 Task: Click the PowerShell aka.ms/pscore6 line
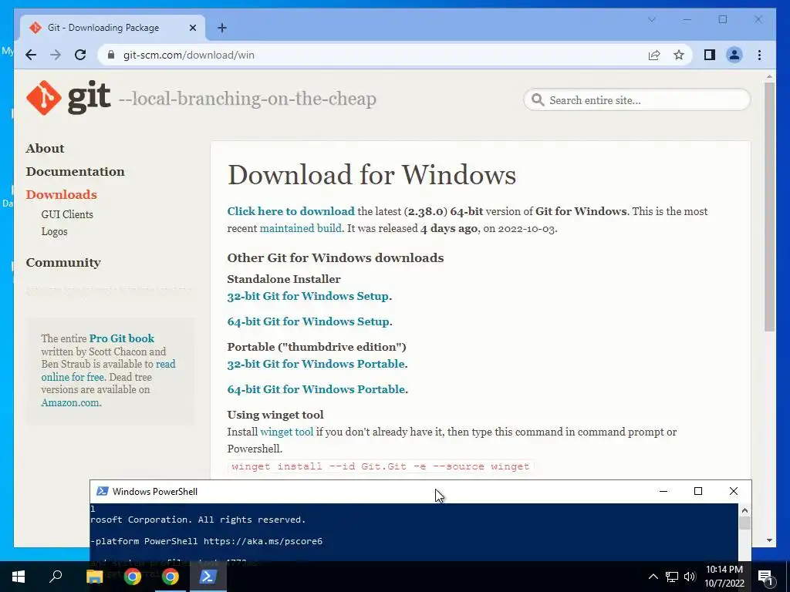[207, 542]
